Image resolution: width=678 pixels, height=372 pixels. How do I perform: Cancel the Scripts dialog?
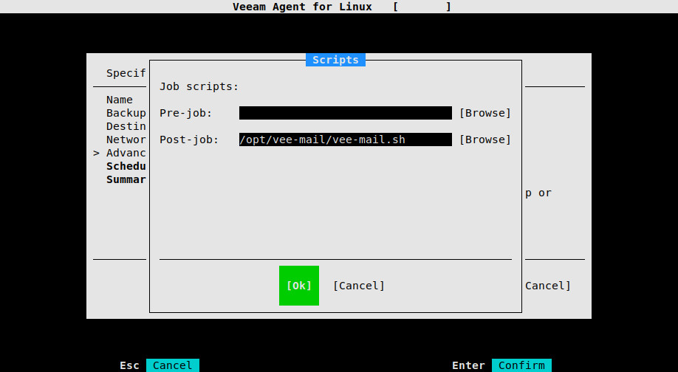click(x=359, y=286)
